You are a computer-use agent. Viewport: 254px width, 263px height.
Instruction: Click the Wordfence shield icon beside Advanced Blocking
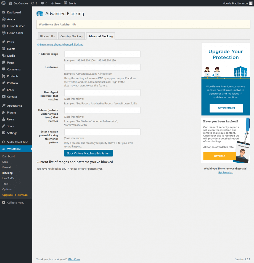[39, 13]
